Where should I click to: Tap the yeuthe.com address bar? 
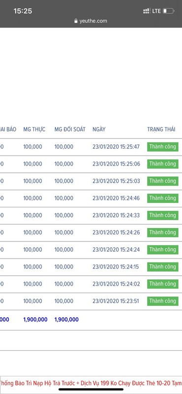(x=91, y=21)
